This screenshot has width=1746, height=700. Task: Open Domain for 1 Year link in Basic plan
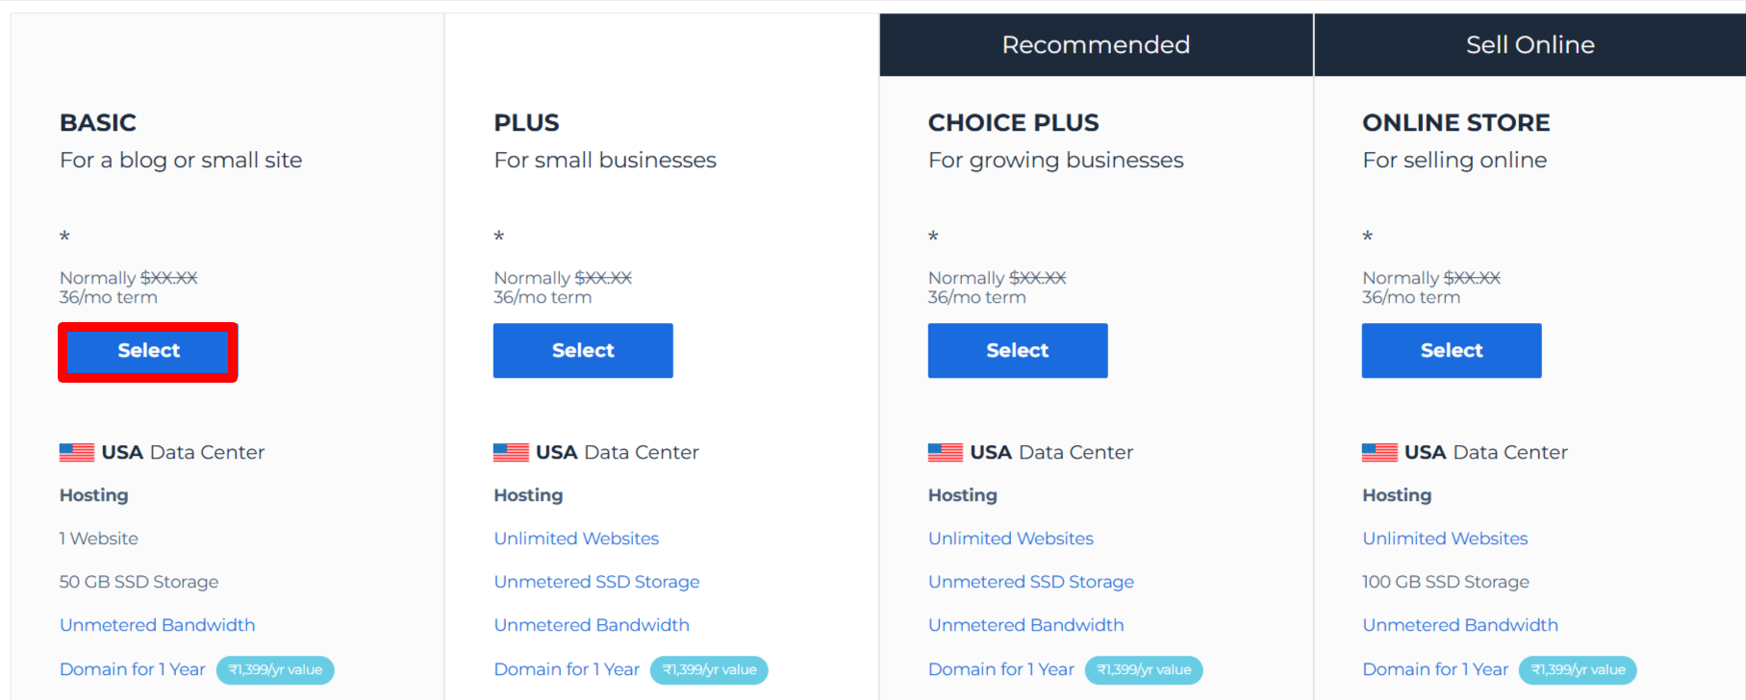pos(133,669)
